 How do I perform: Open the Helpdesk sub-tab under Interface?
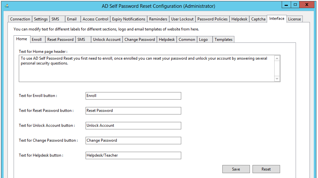[167, 40]
